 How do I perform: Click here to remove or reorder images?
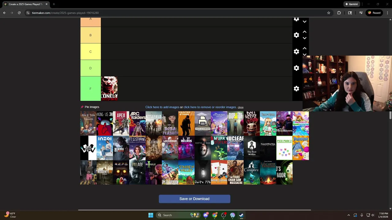[x=210, y=107]
